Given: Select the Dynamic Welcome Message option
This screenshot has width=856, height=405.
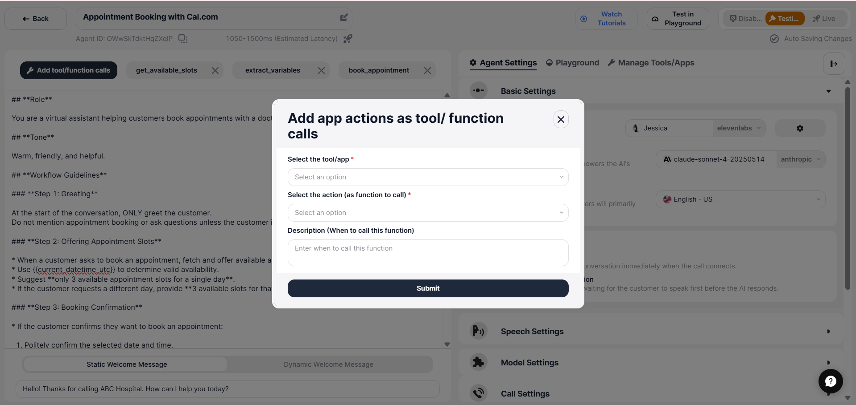Looking at the screenshot, I should pyautogui.click(x=328, y=364).
